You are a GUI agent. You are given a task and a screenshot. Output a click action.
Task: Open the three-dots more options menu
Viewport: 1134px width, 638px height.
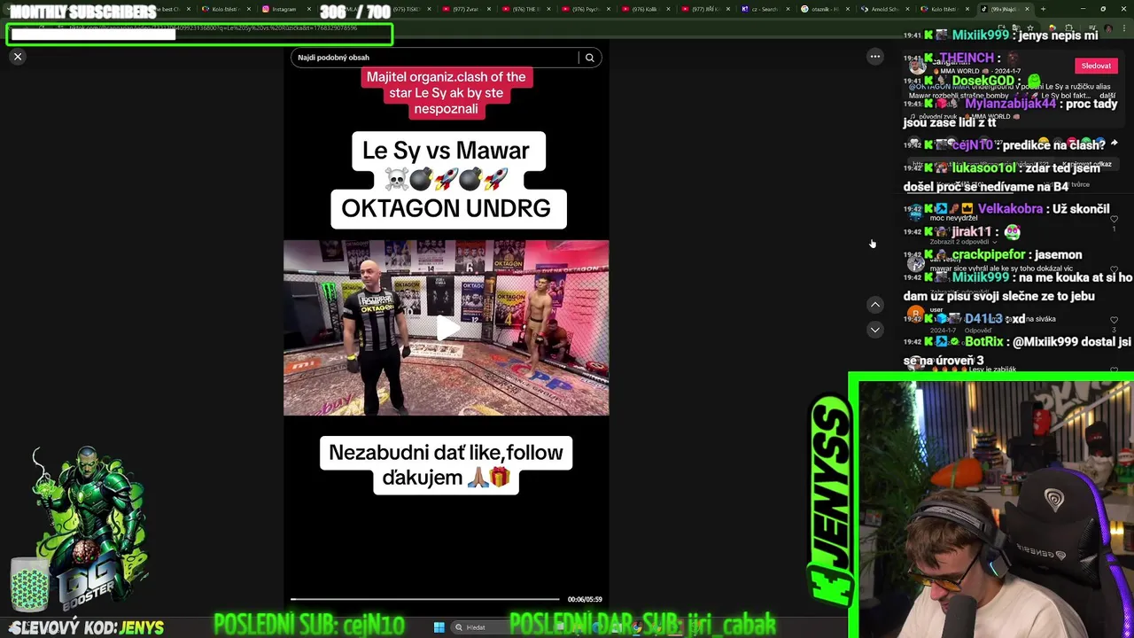click(875, 57)
